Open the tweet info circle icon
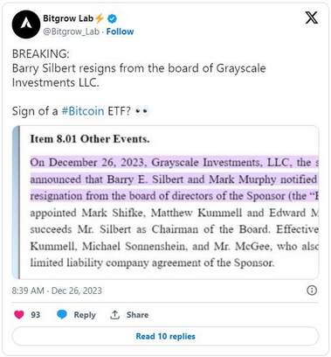Image resolution: width=331 pixels, height=357 pixels. tap(312, 290)
